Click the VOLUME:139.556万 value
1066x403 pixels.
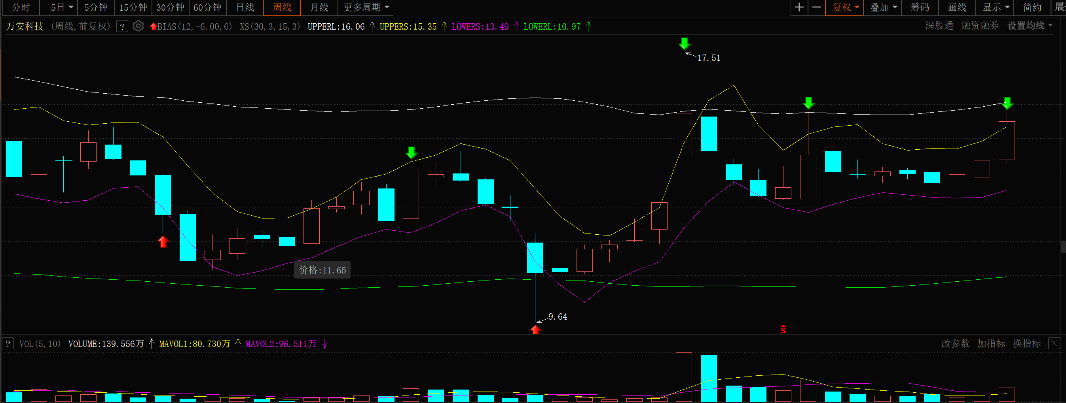click(x=106, y=344)
